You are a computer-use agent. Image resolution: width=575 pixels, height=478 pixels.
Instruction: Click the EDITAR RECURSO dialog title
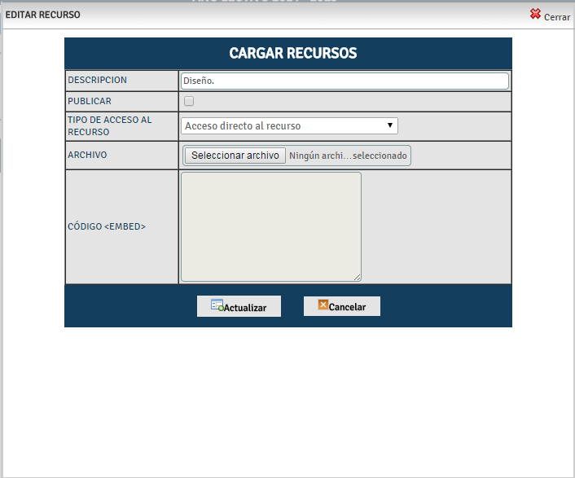pos(42,15)
